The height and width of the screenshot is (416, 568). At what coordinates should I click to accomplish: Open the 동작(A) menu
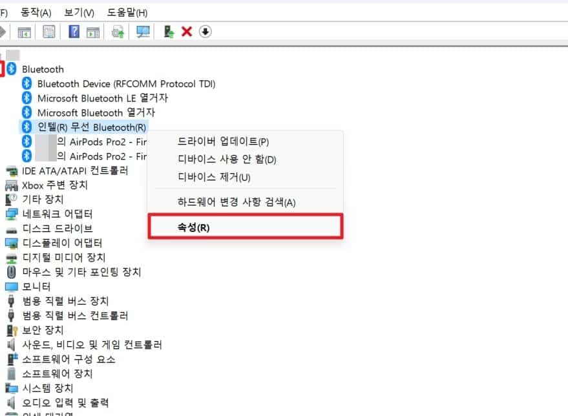click(36, 13)
